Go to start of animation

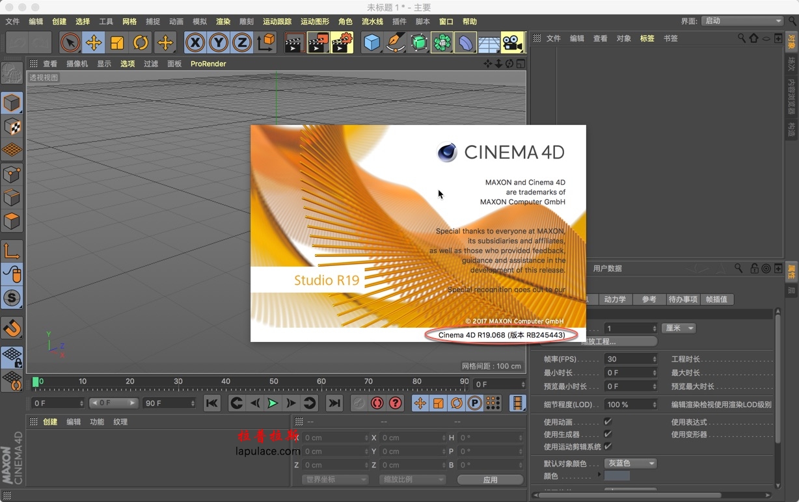click(212, 403)
